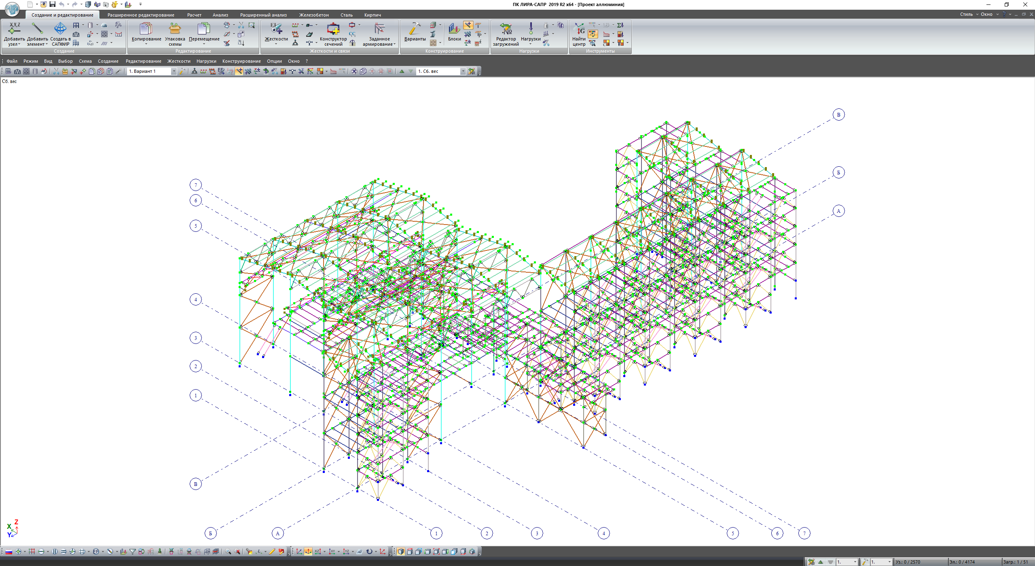The width and height of the screenshot is (1035, 566).
Task: Toggle the highlighted isometric projection button
Action: (x=308, y=552)
